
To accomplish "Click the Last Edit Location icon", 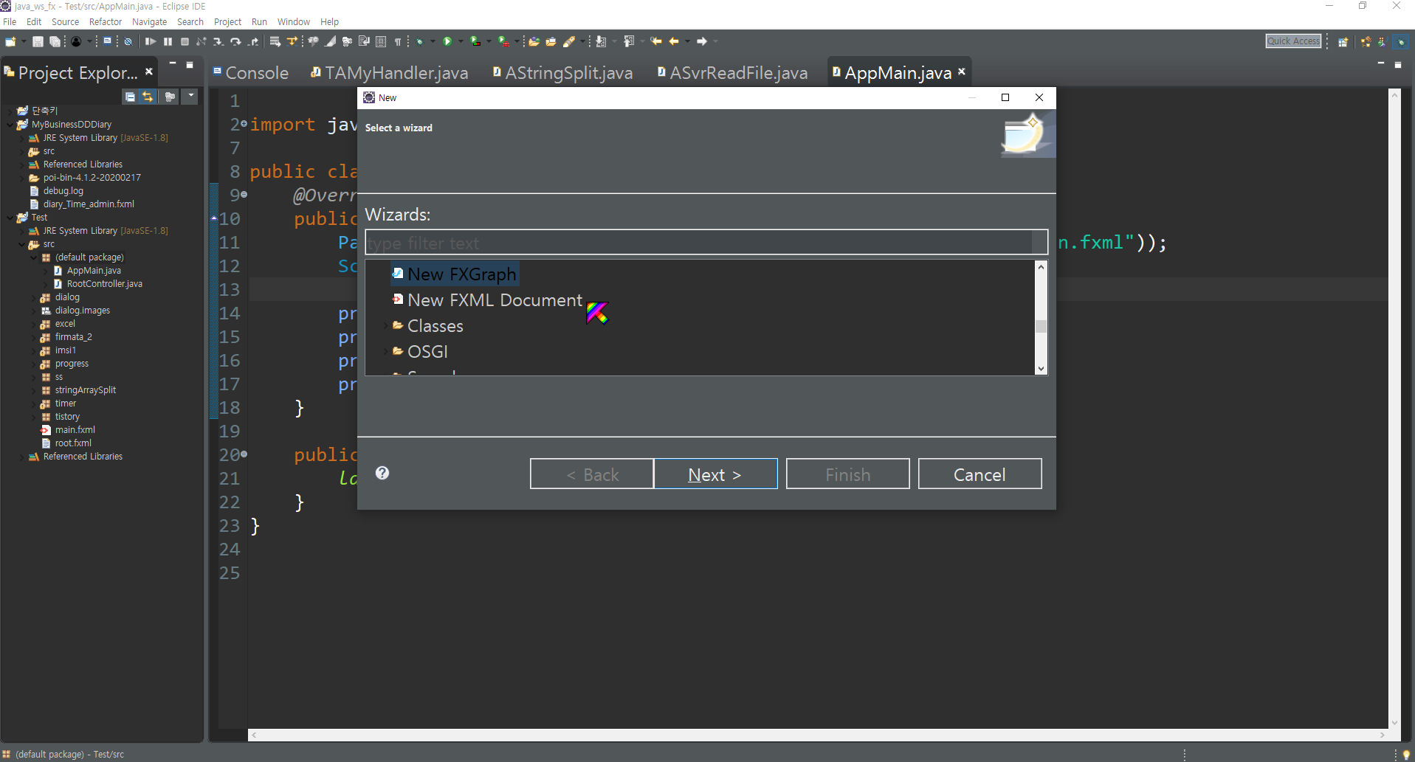I will pyautogui.click(x=656, y=42).
